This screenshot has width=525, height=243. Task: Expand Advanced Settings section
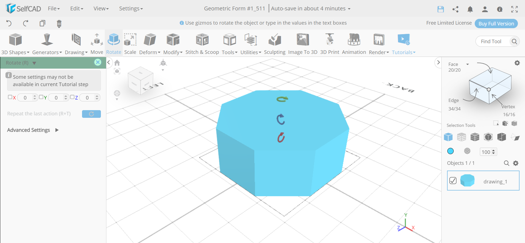(x=33, y=130)
